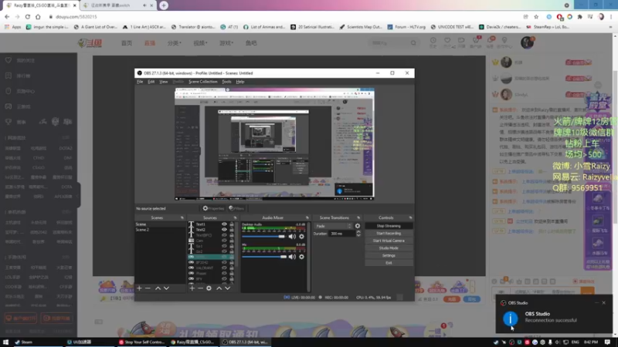This screenshot has width=618, height=347.
Task: Lock the Text2 source
Action: 232,229
